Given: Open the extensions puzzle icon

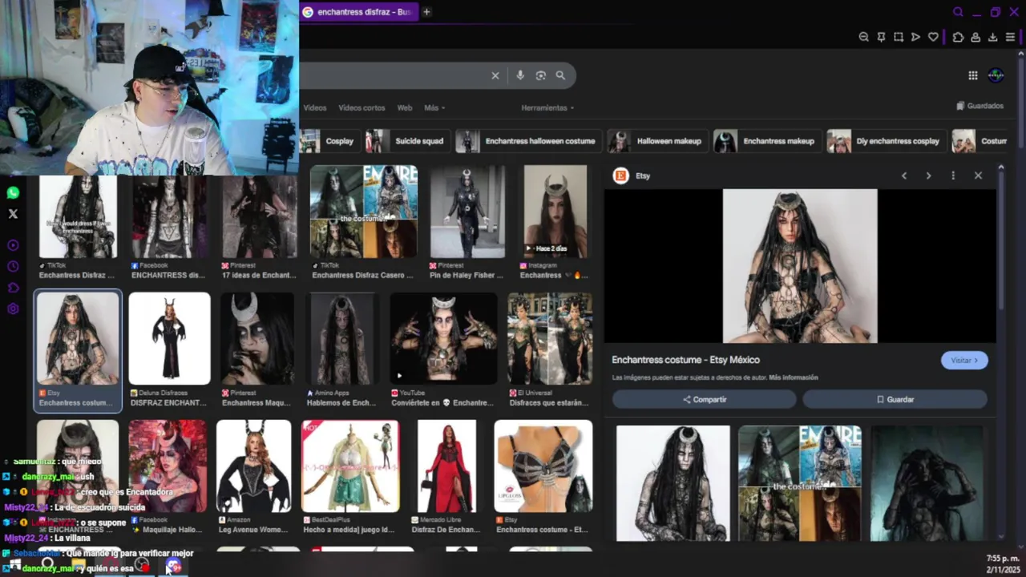Looking at the screenshot, I should [958, 37].
